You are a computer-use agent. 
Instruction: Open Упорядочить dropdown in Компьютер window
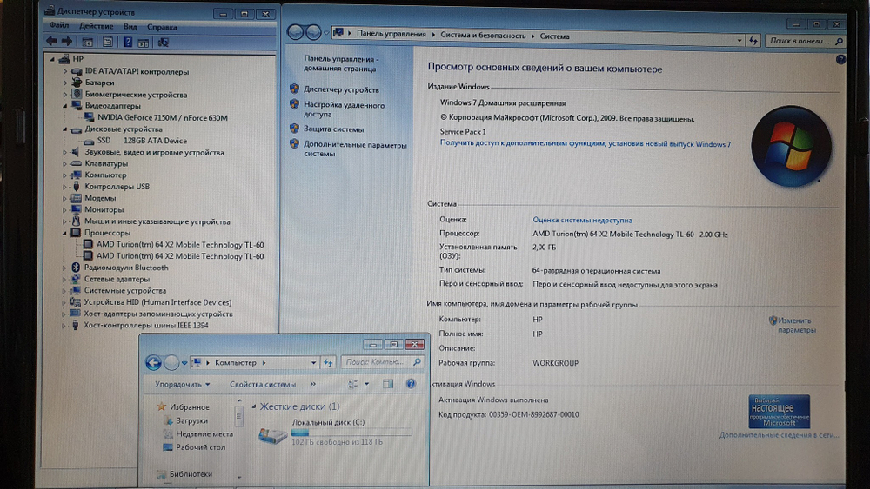tap(183, 384)
